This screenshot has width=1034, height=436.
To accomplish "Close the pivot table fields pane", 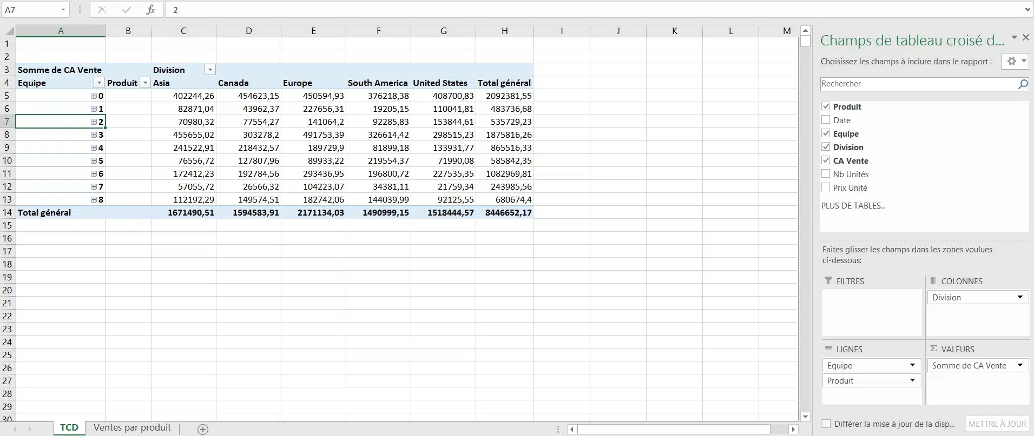I will tap(1026, 37).
